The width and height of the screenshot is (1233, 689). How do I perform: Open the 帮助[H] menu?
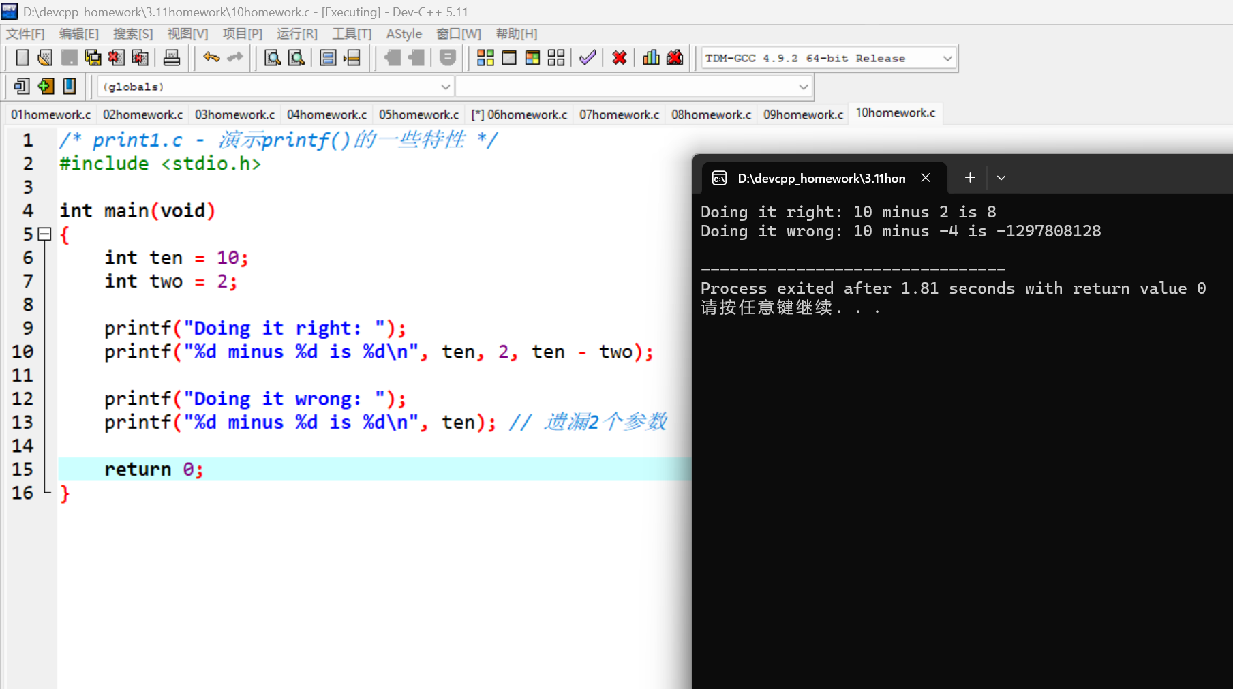pyautogui.click(x=517, y=33)
